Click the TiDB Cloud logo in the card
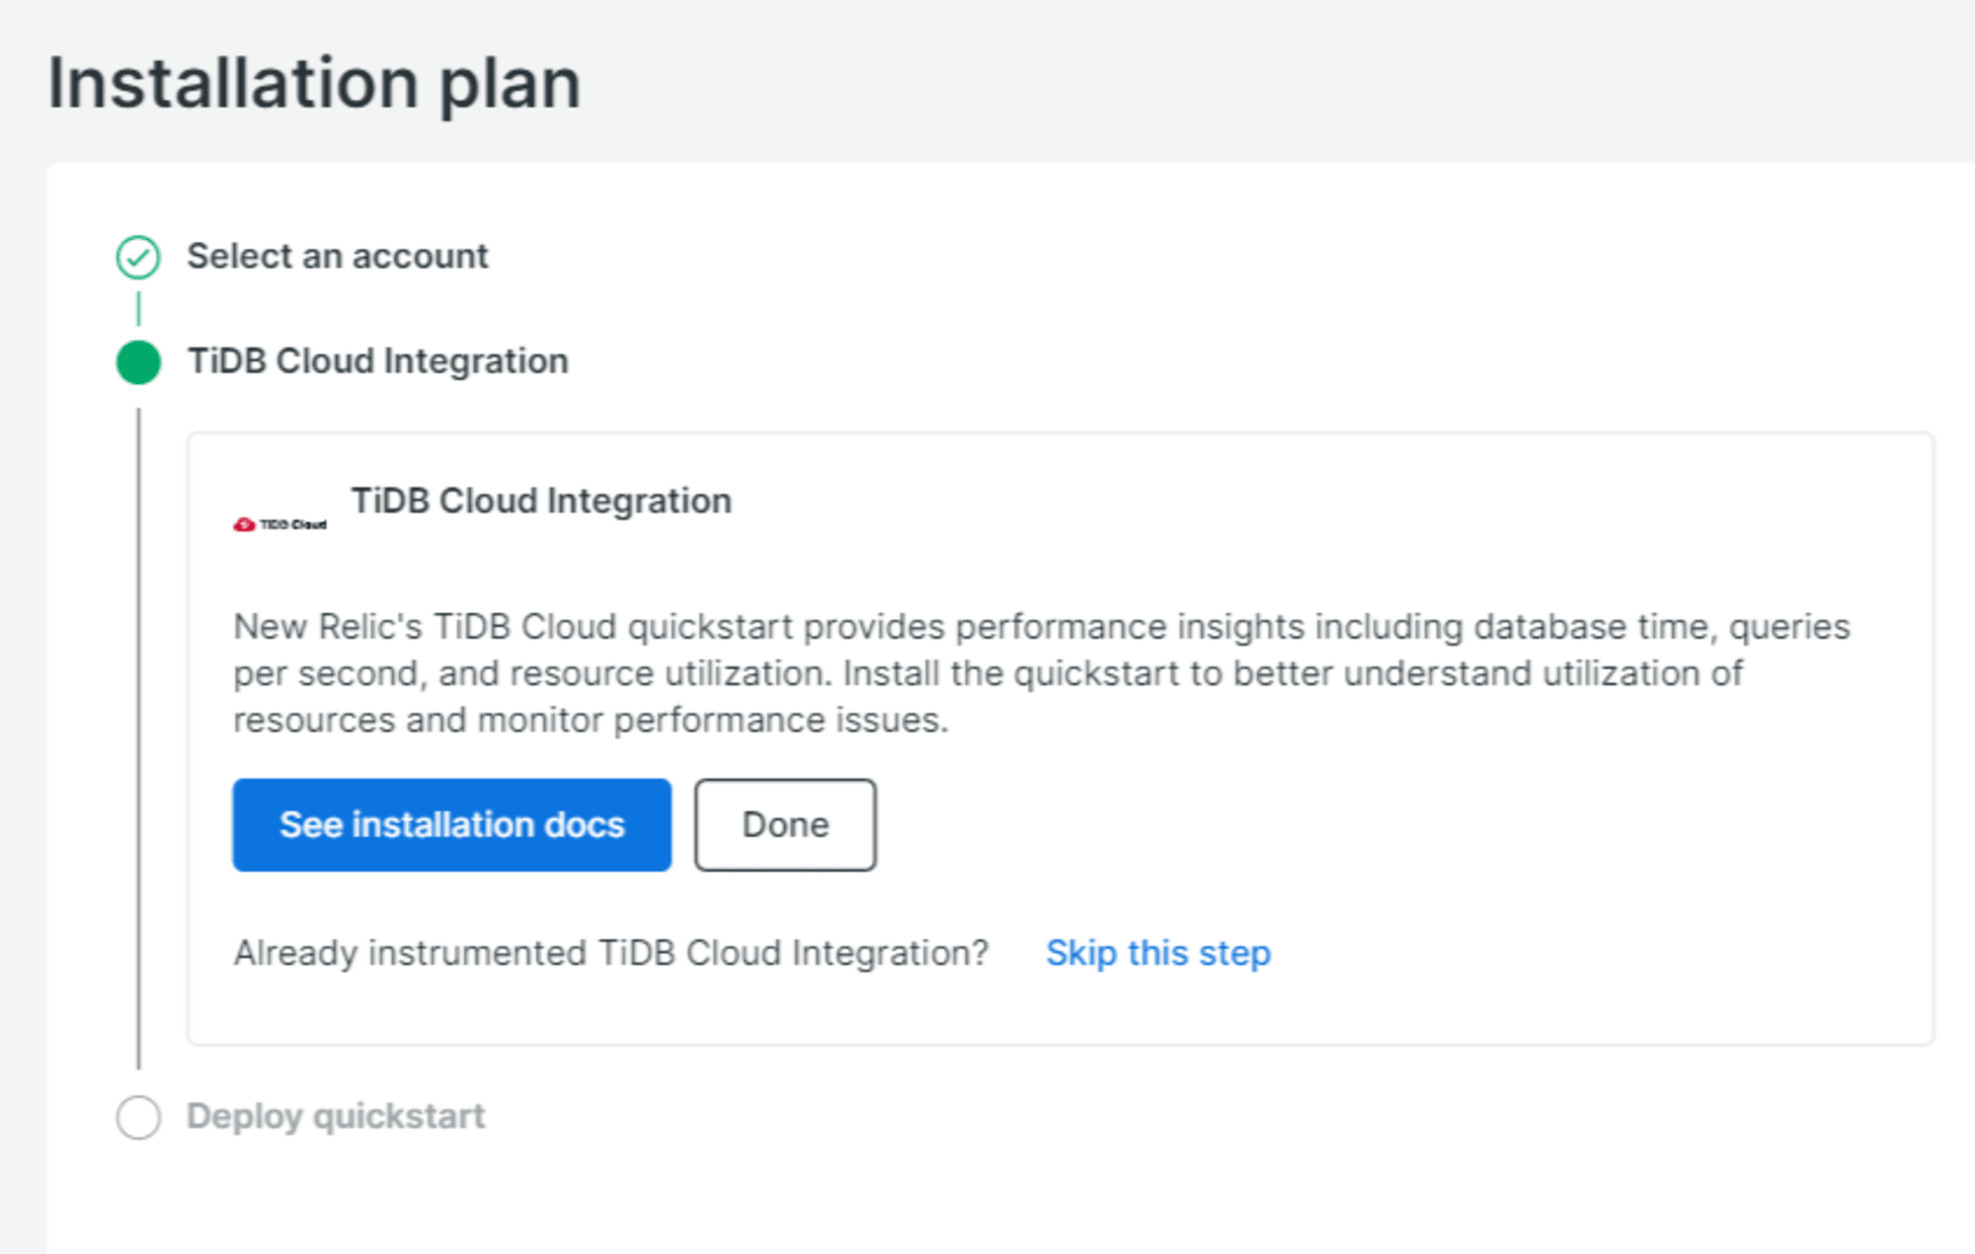The image size is (1975, 1254). pyautogui.click(x=280, y=524)
